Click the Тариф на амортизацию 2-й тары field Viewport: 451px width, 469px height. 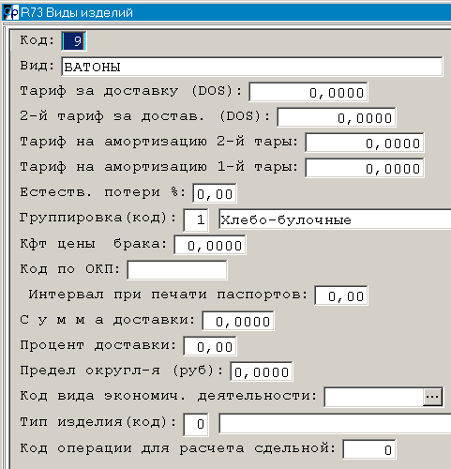pos(365,143)
